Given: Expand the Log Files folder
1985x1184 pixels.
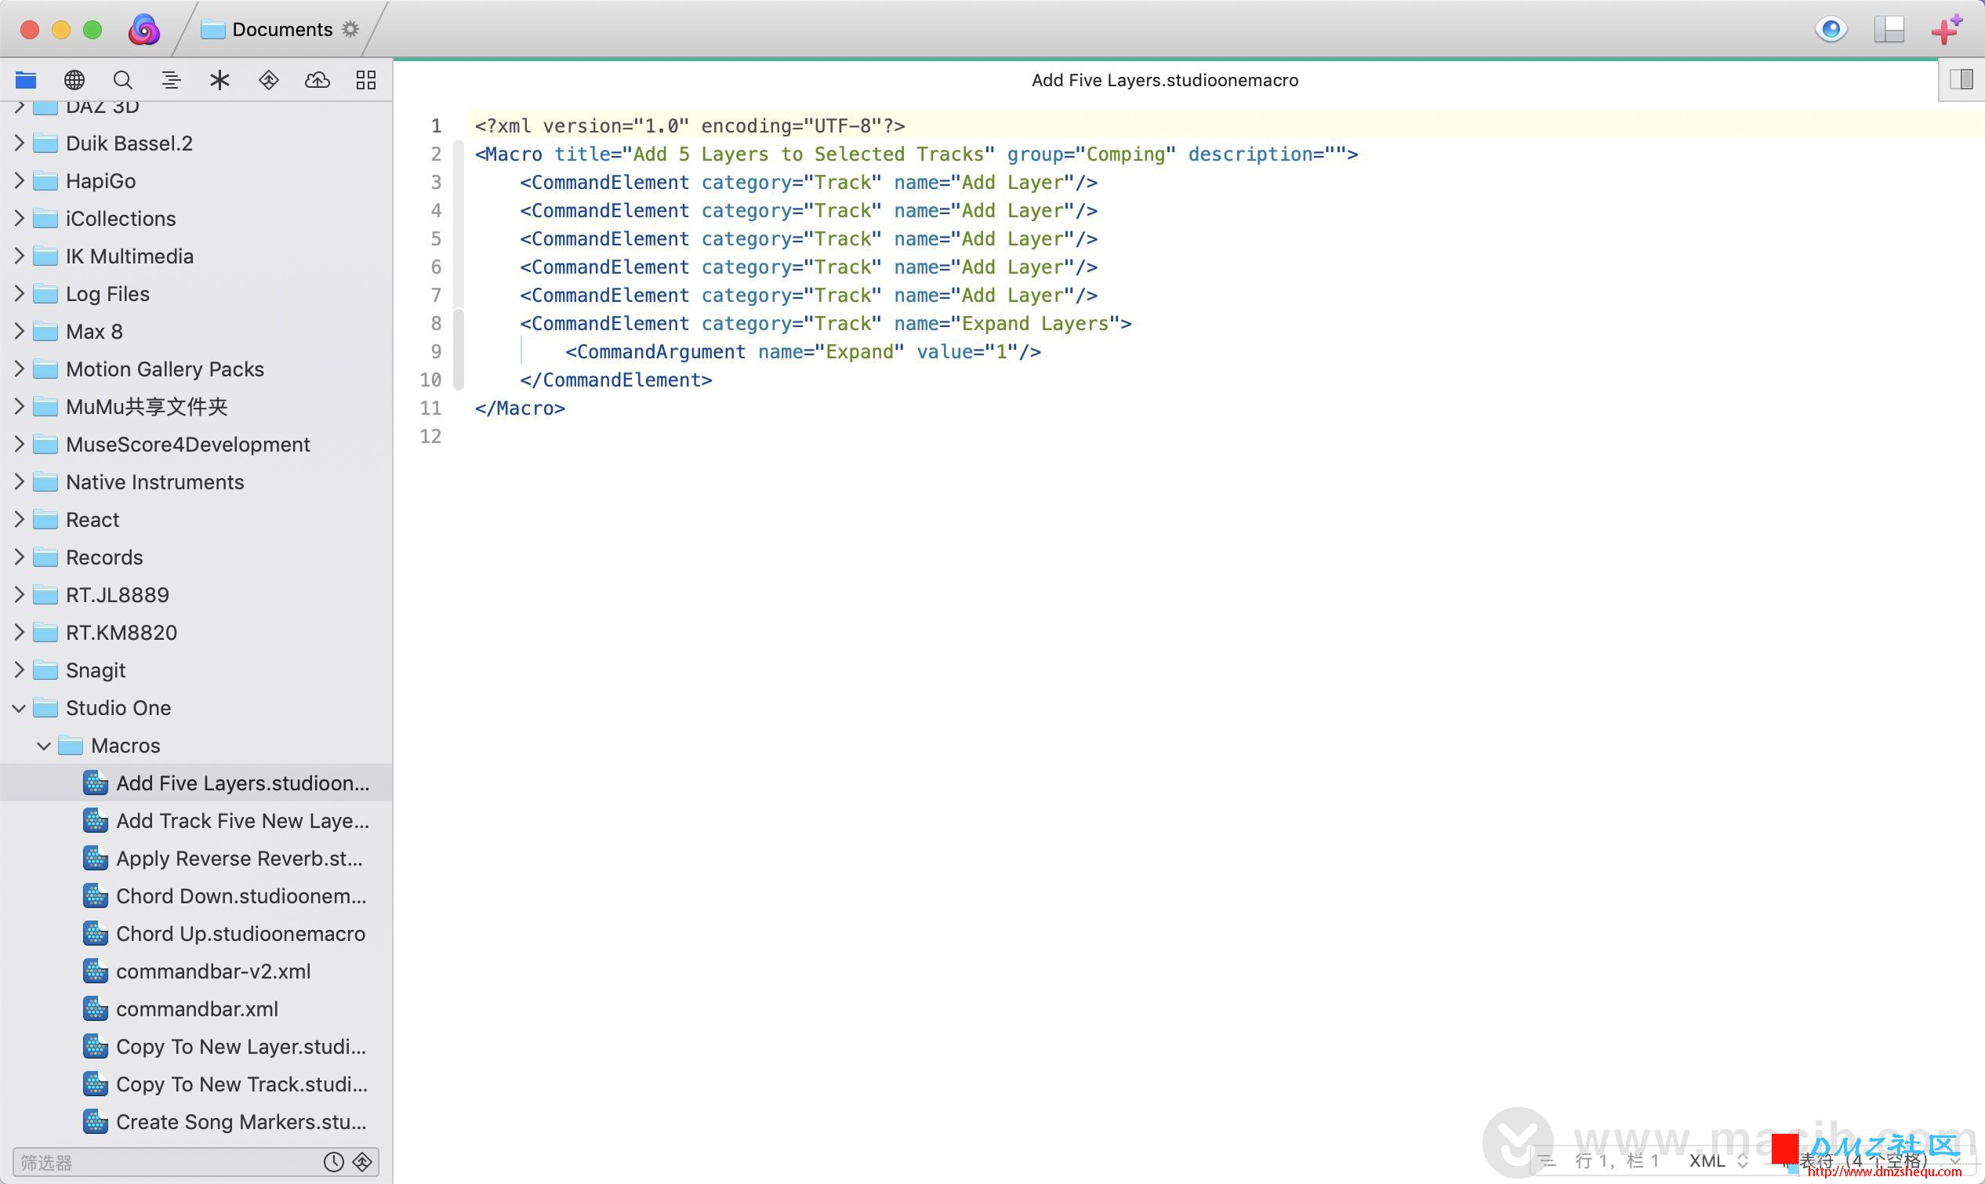Looking at the screenshot, I should (x=19, y=292).
